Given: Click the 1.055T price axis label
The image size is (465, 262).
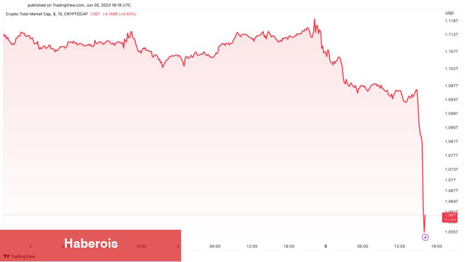Looking at the screenshot, I should (451, 232).
